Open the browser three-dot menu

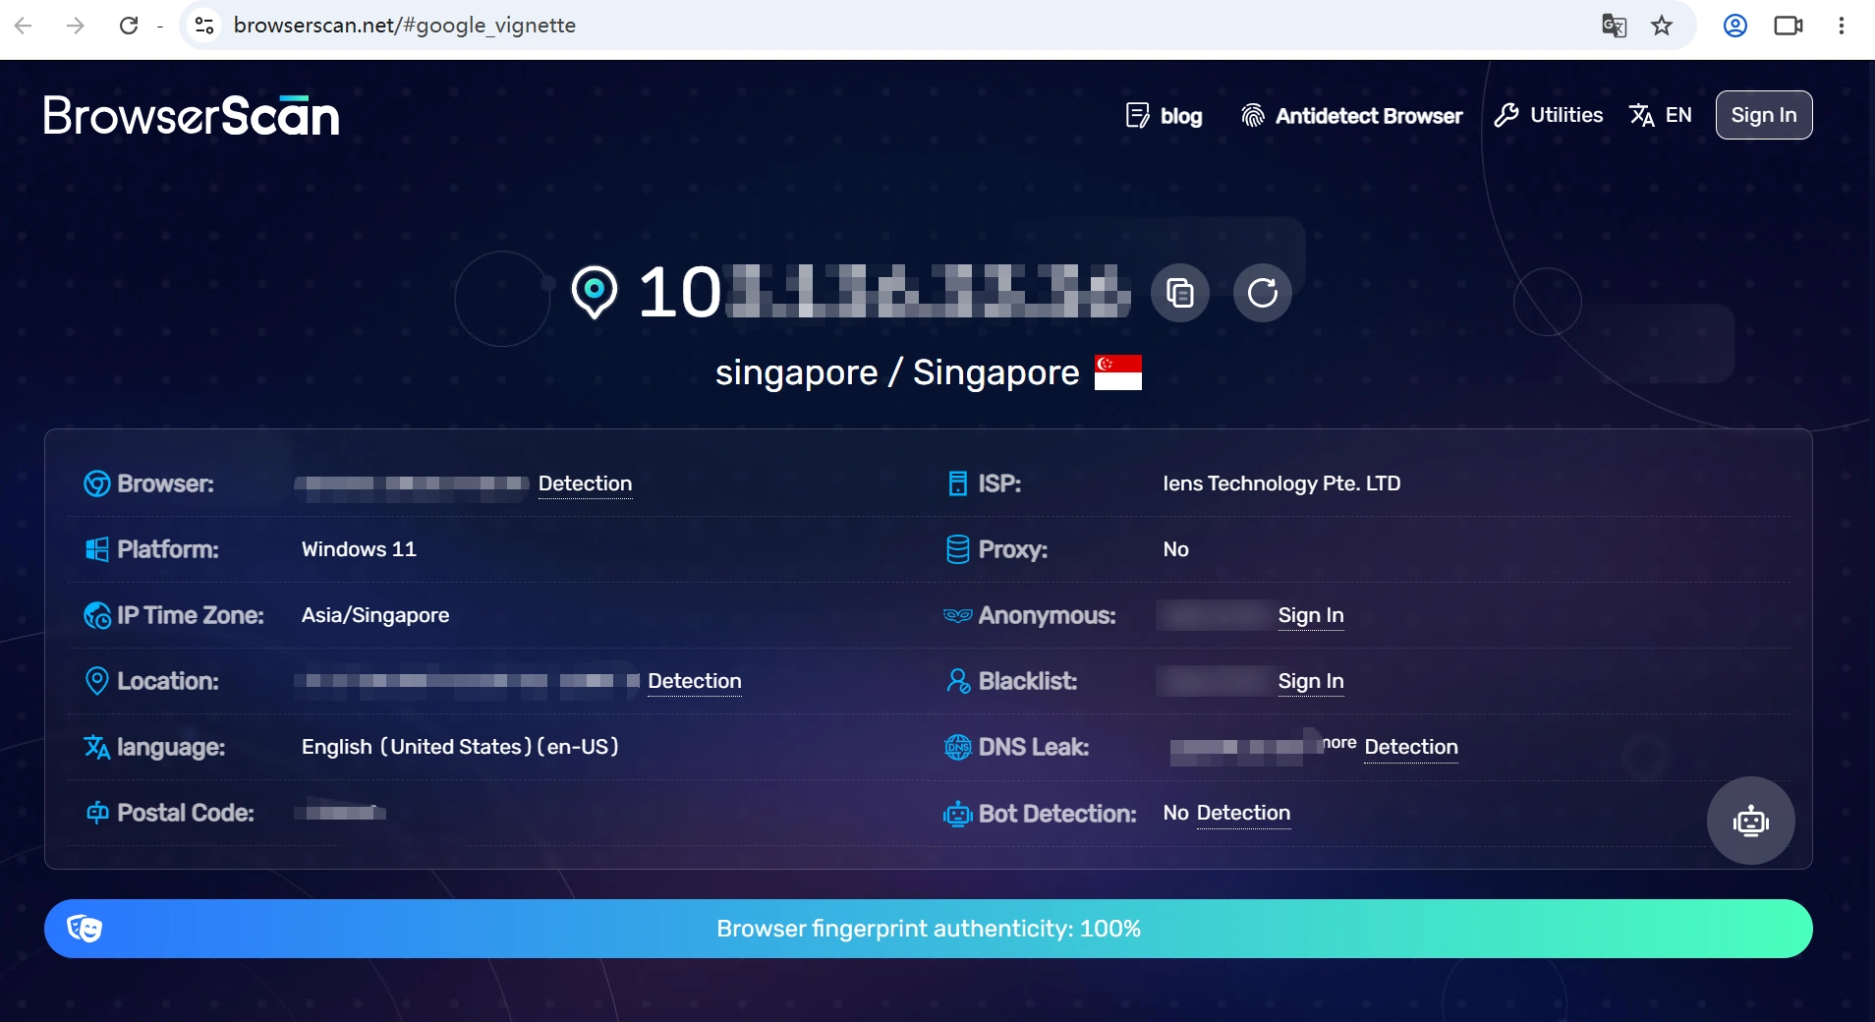[x=1842, y=26]
